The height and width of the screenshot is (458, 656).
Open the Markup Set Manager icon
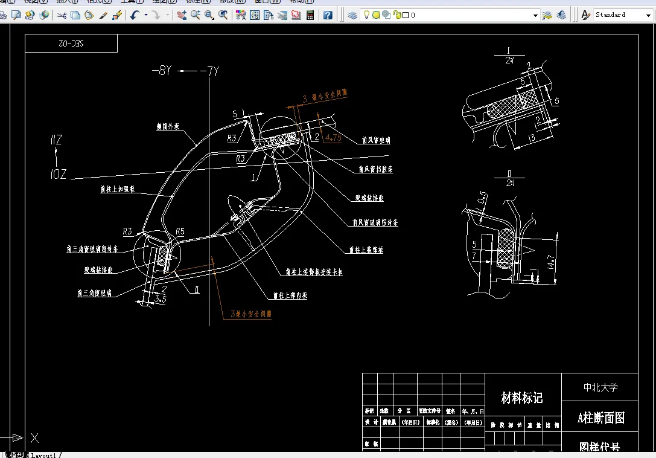pyautogui.click(x=296, y=15)
